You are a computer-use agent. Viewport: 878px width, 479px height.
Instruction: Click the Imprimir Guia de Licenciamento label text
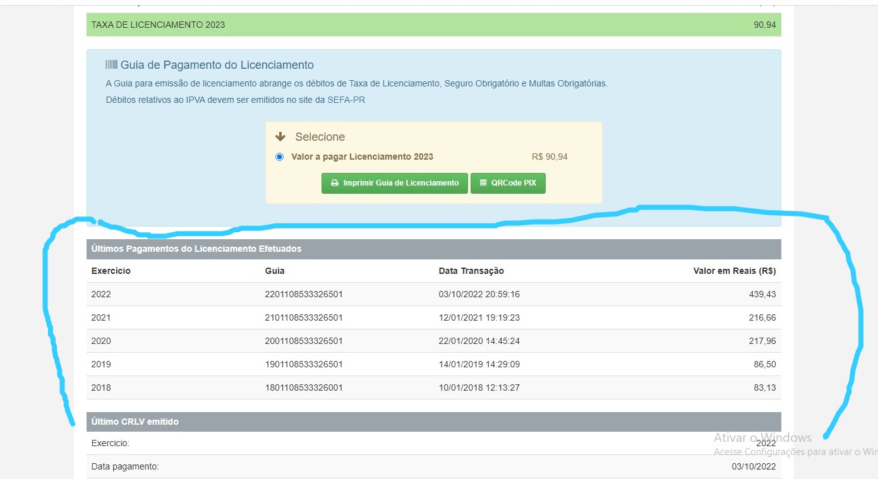(x=401, y=183)
